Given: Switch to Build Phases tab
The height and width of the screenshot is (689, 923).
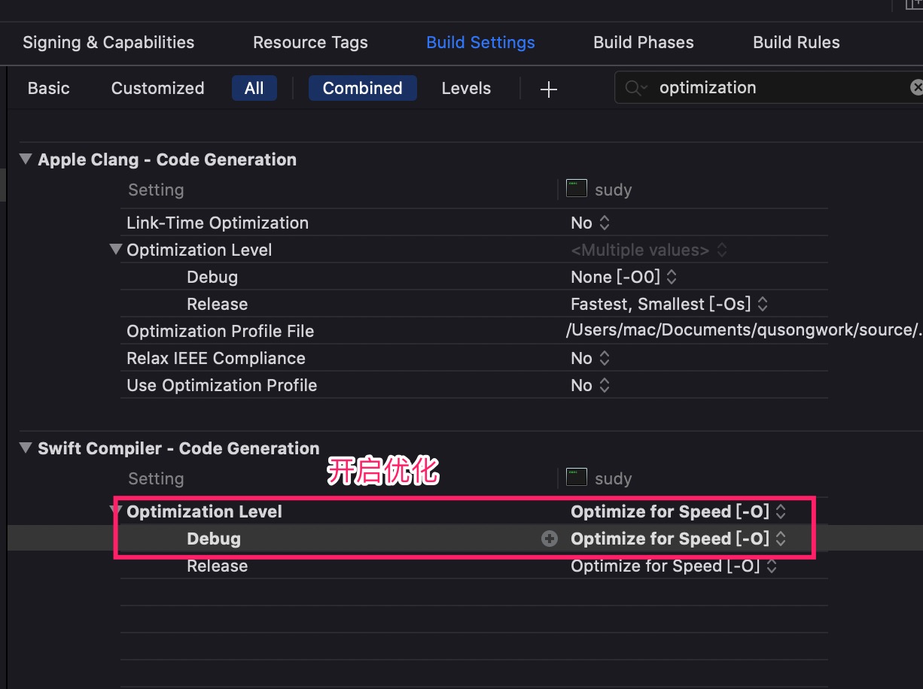Looking at the screenshot, I should [x=644, y=42].
